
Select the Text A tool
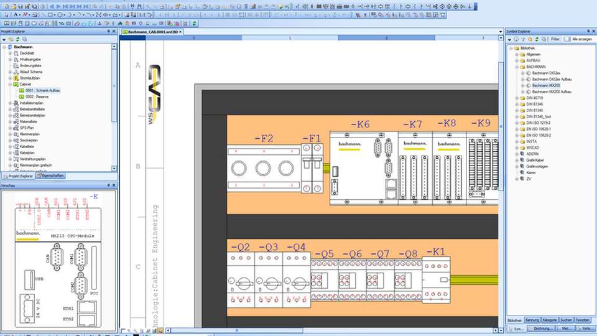(16, 14)
